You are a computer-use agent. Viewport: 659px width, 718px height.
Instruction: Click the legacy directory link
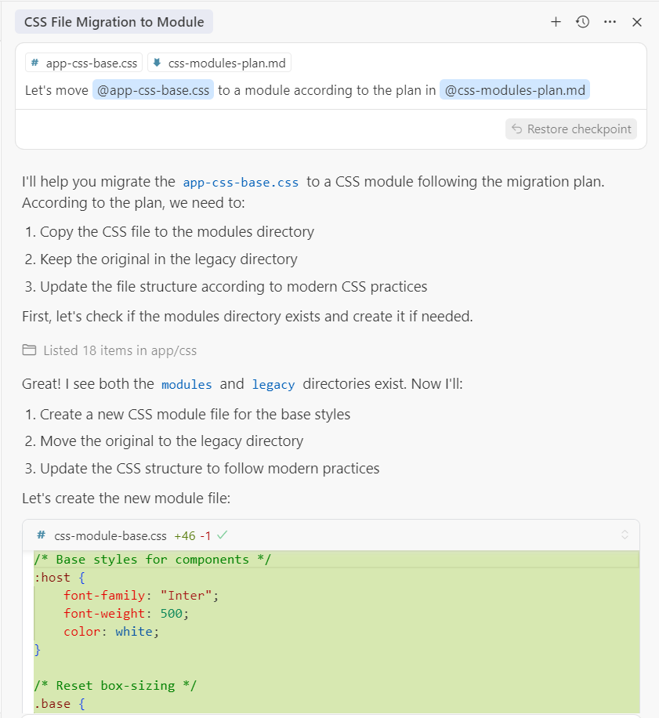click(x=273, y=384)
